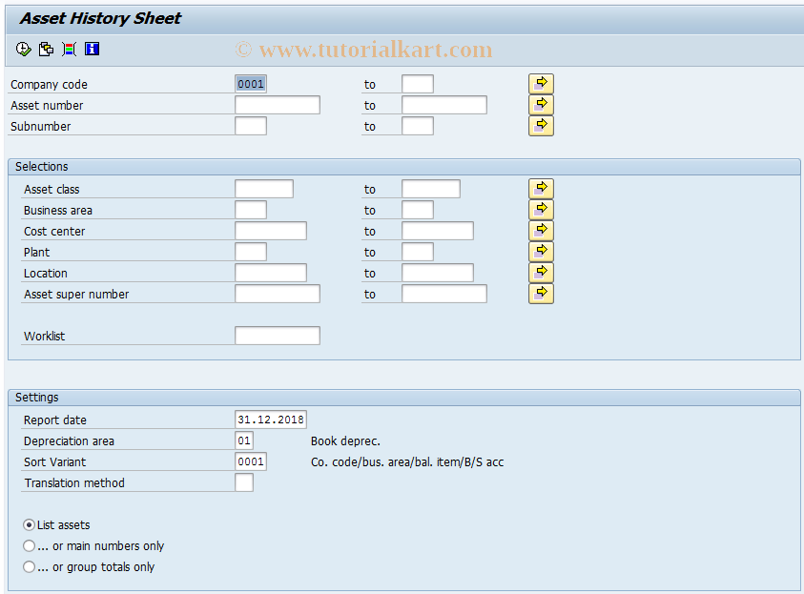Image resolution: width=804 pixels, height=594 pixels.
Task: Click the Worklist input field
Action: click(278, 337)
